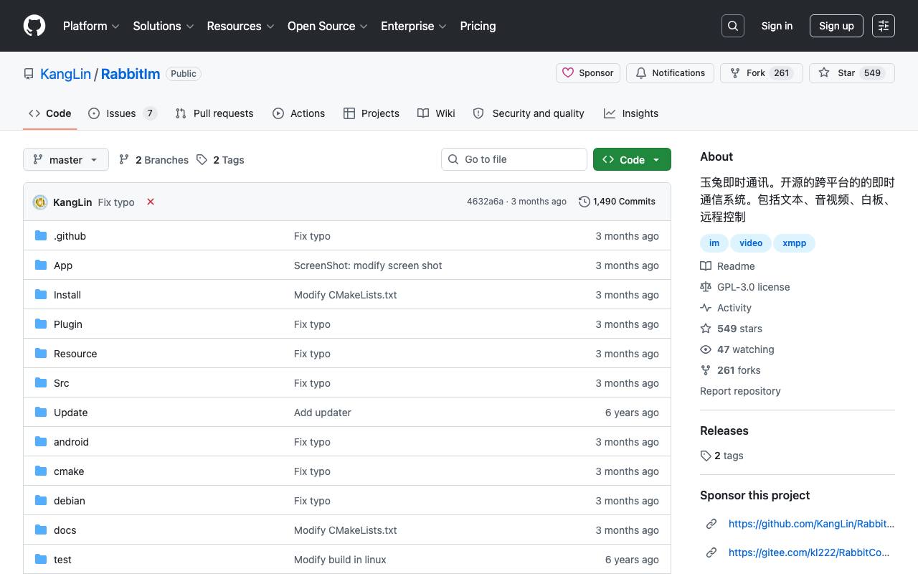This screenshot has width=918, height=574.
Task: Click the book icon next to Readme
Action: (706, 266)
